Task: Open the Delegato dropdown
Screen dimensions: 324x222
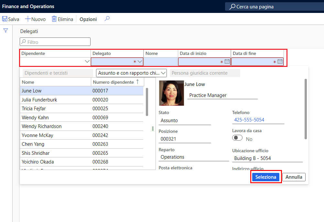Action: (140, 61)
